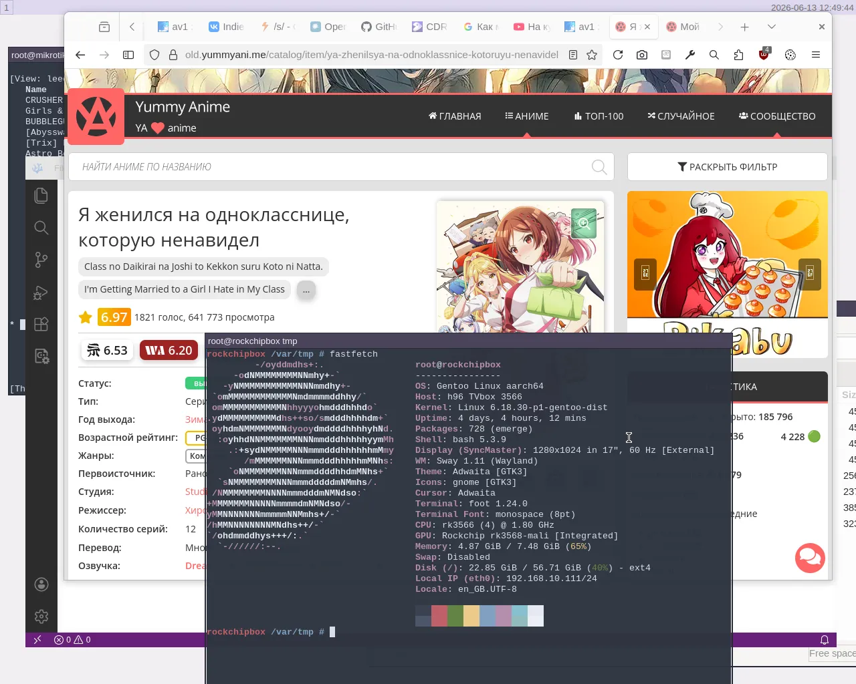
Task: Click the green color block in fastfetch palette
Action: [455, 616]
